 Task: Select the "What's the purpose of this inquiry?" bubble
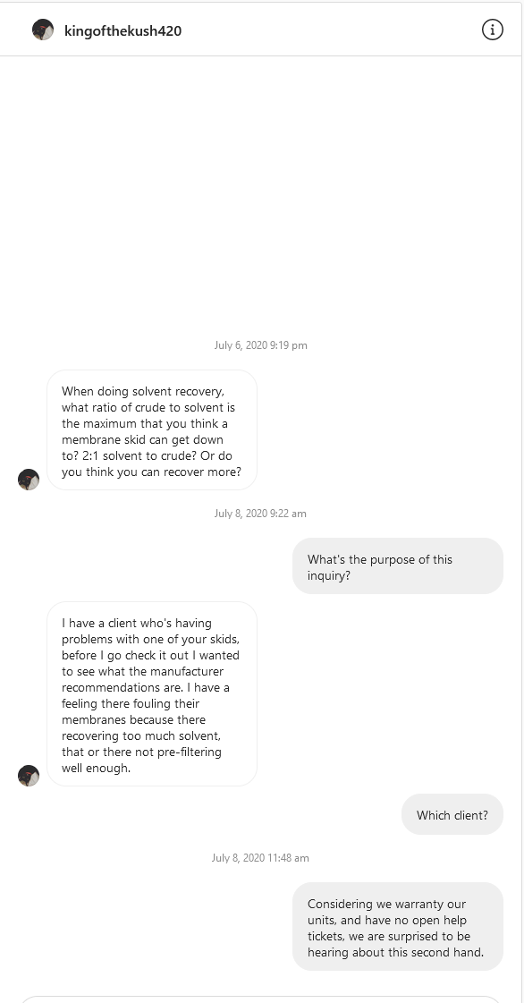(398, 566)
